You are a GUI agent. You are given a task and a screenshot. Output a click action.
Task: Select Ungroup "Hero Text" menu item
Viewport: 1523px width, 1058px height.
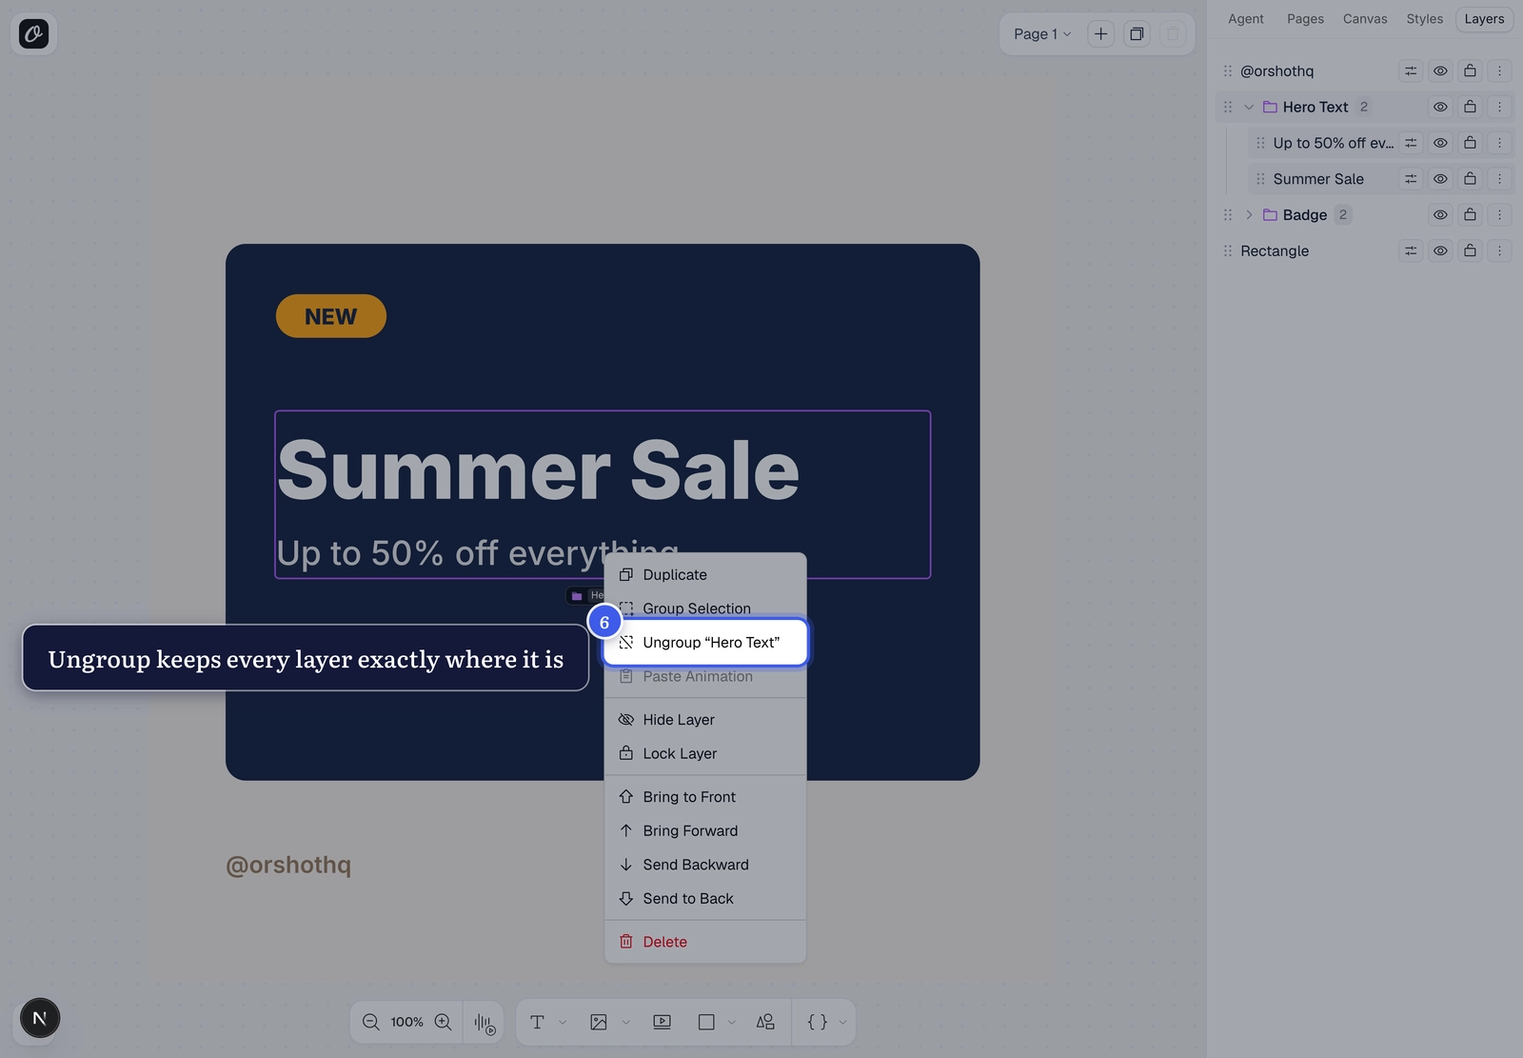705,643
